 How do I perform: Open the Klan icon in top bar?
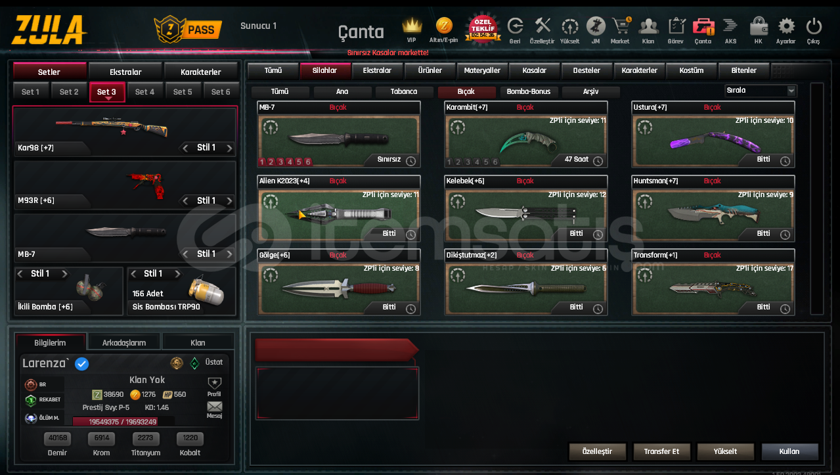[x=648, y=26]
